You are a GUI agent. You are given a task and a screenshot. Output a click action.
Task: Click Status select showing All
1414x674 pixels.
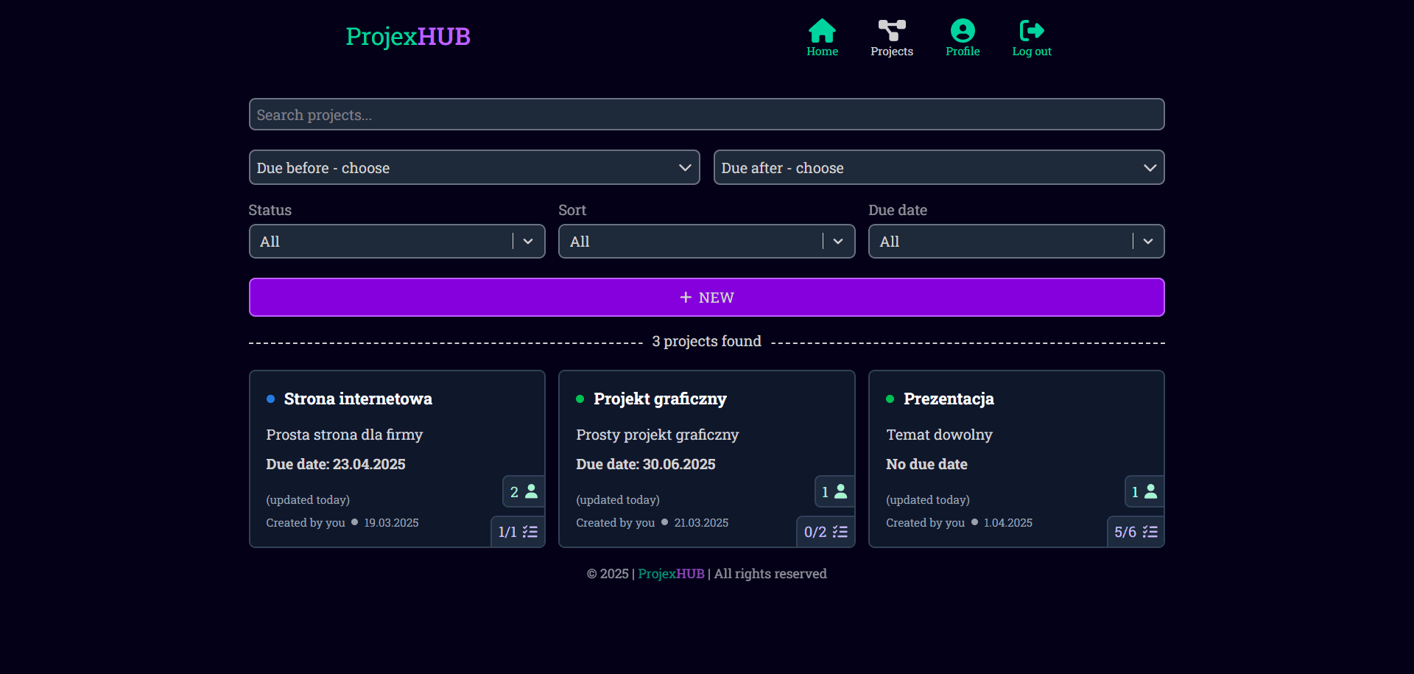pos(397,242)
